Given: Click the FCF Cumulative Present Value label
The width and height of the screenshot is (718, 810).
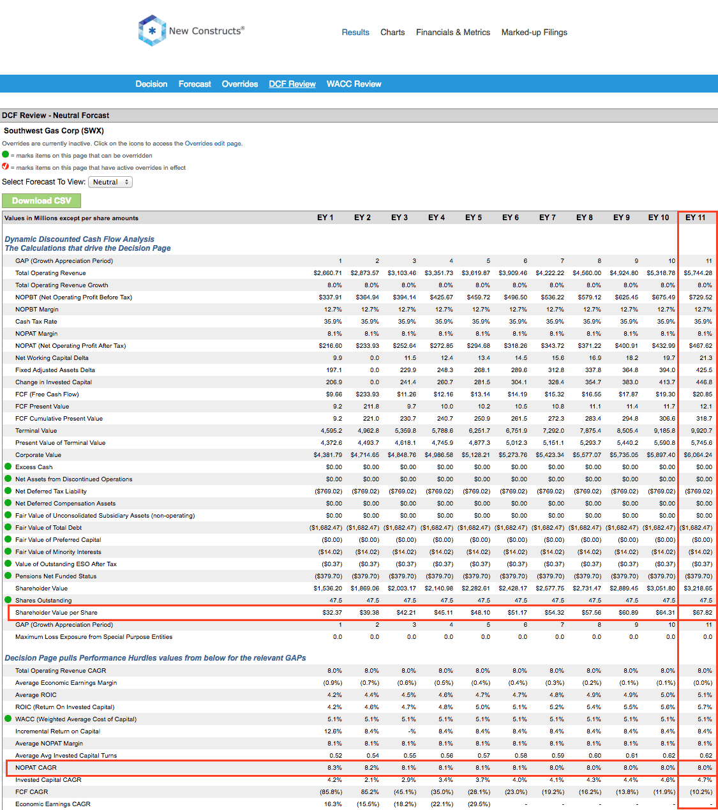Looking at the screenshot, I should coord(59,418).
